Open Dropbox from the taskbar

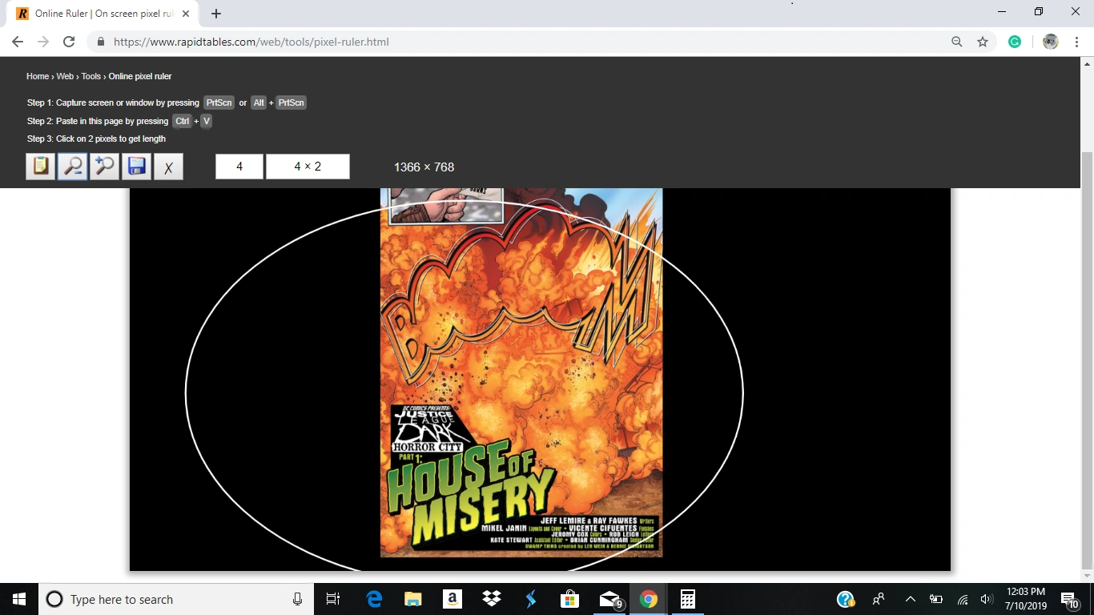coord(491,599)
